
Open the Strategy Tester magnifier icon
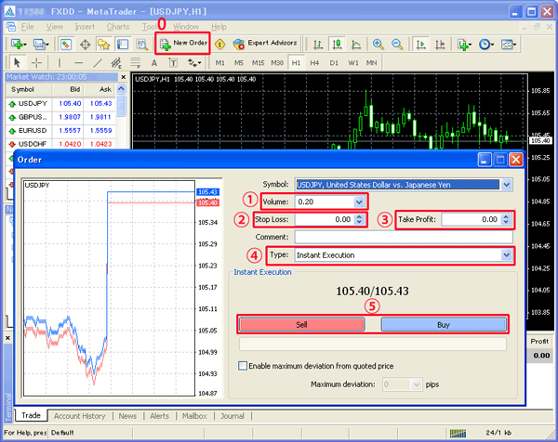pyautogui.click(x=141, y=45)
